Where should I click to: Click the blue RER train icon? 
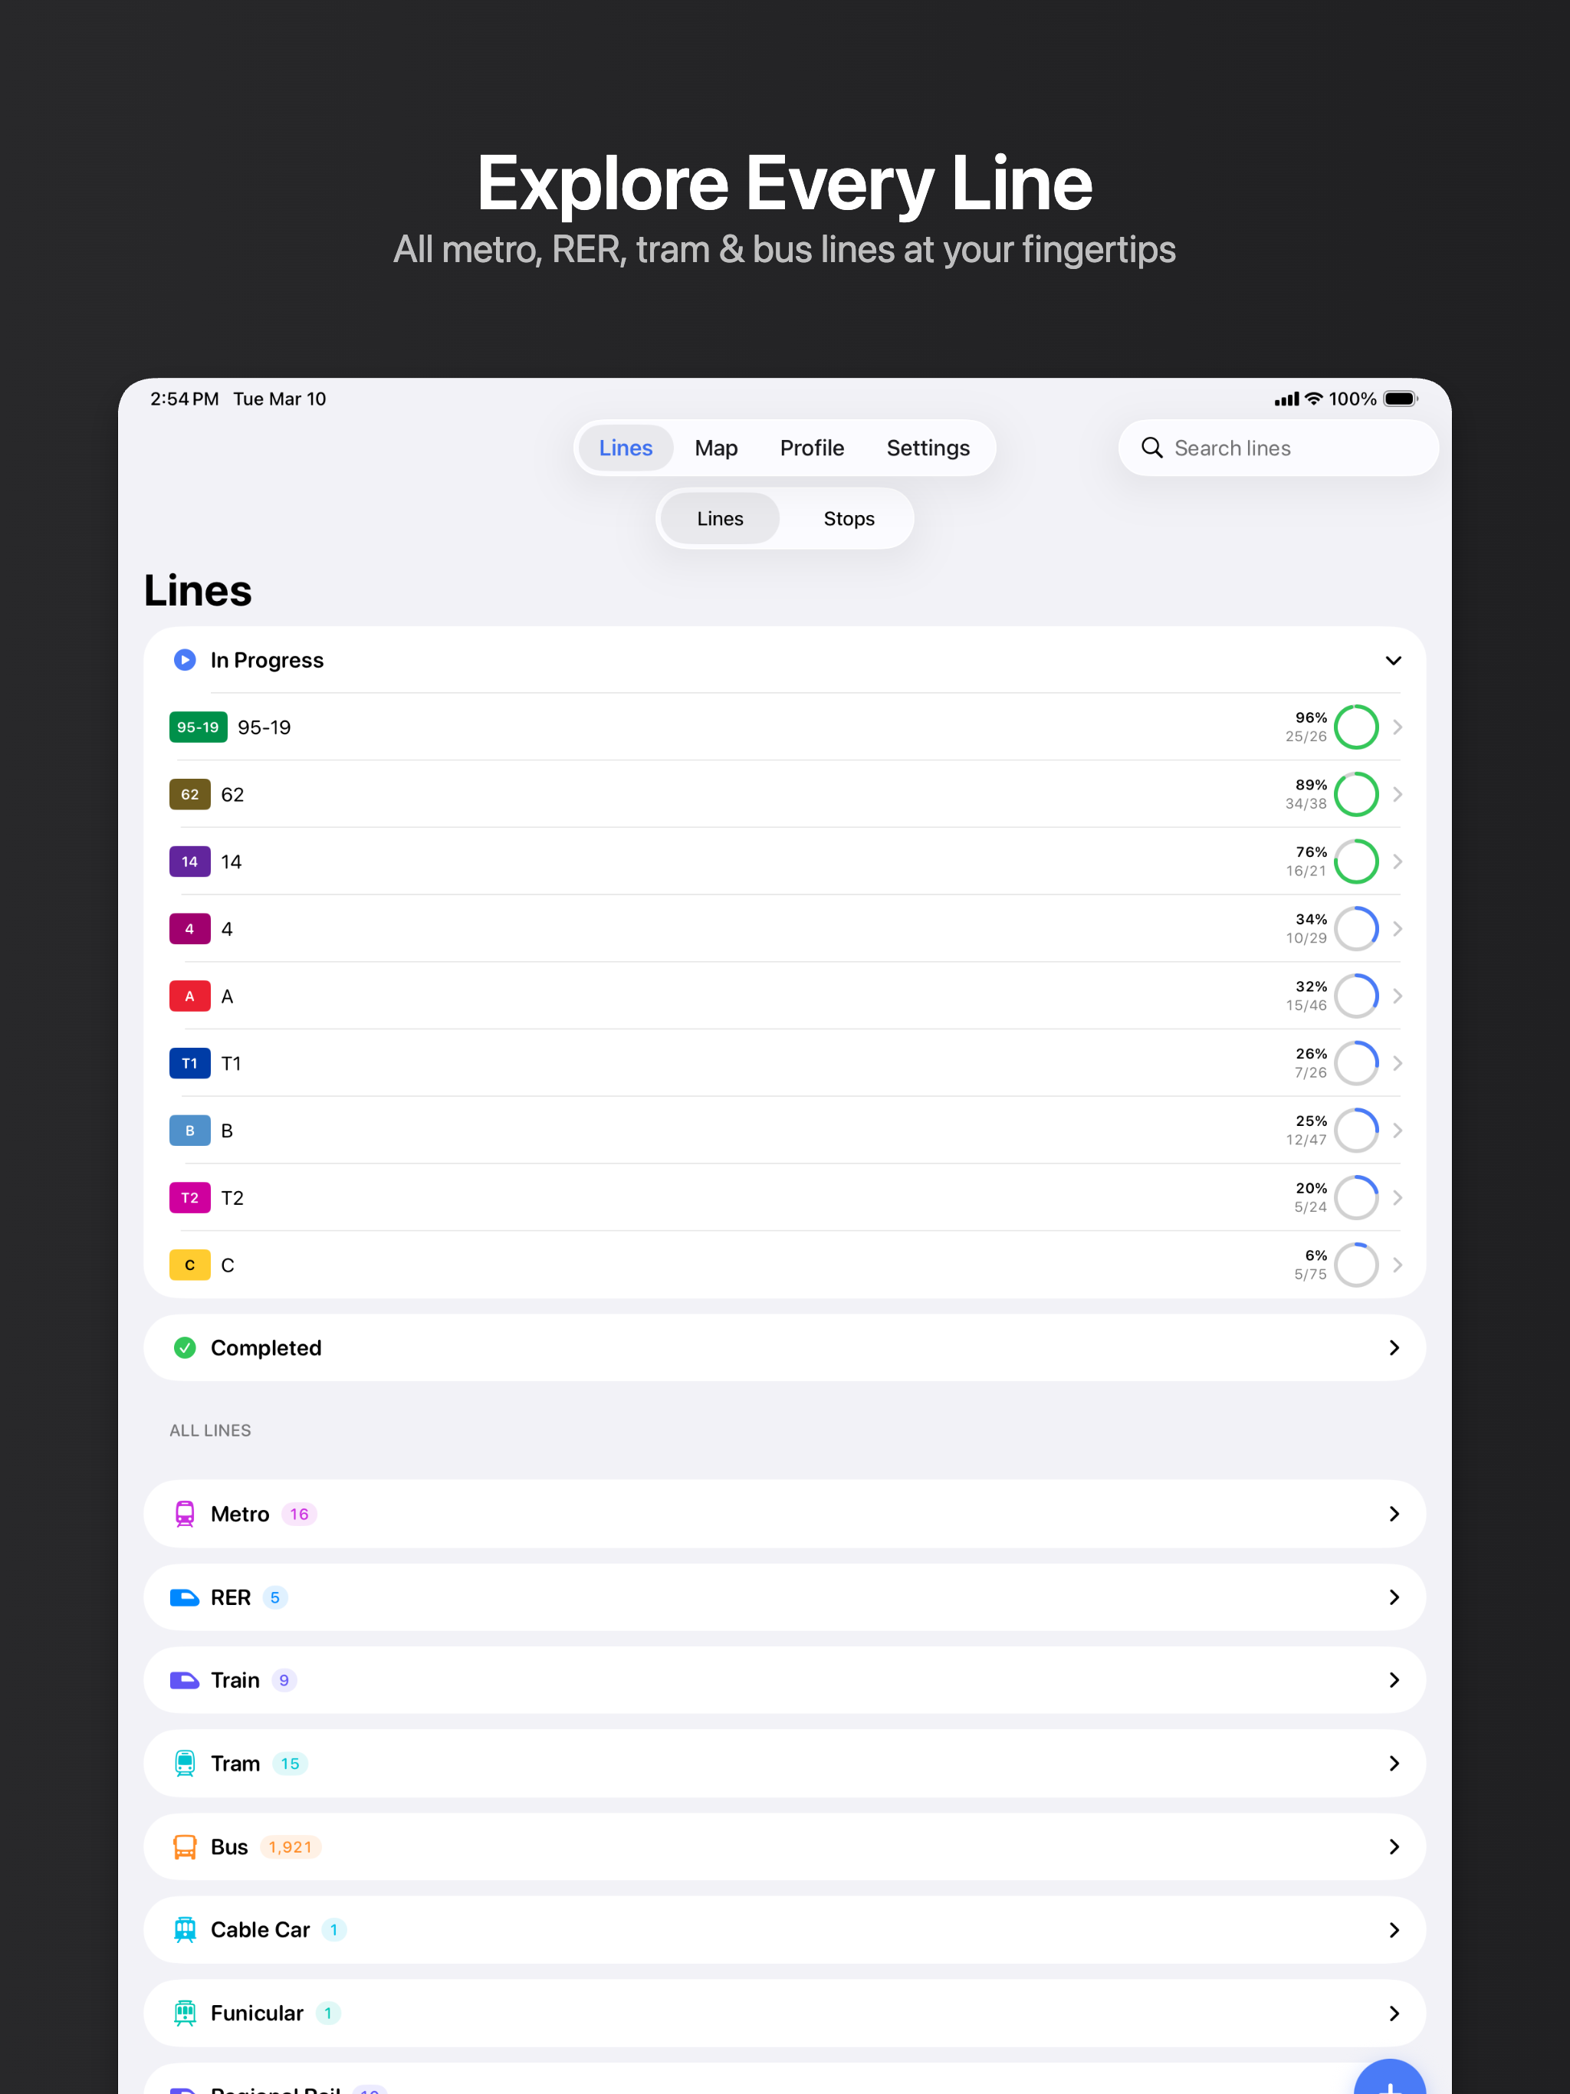pos(185,1597)
